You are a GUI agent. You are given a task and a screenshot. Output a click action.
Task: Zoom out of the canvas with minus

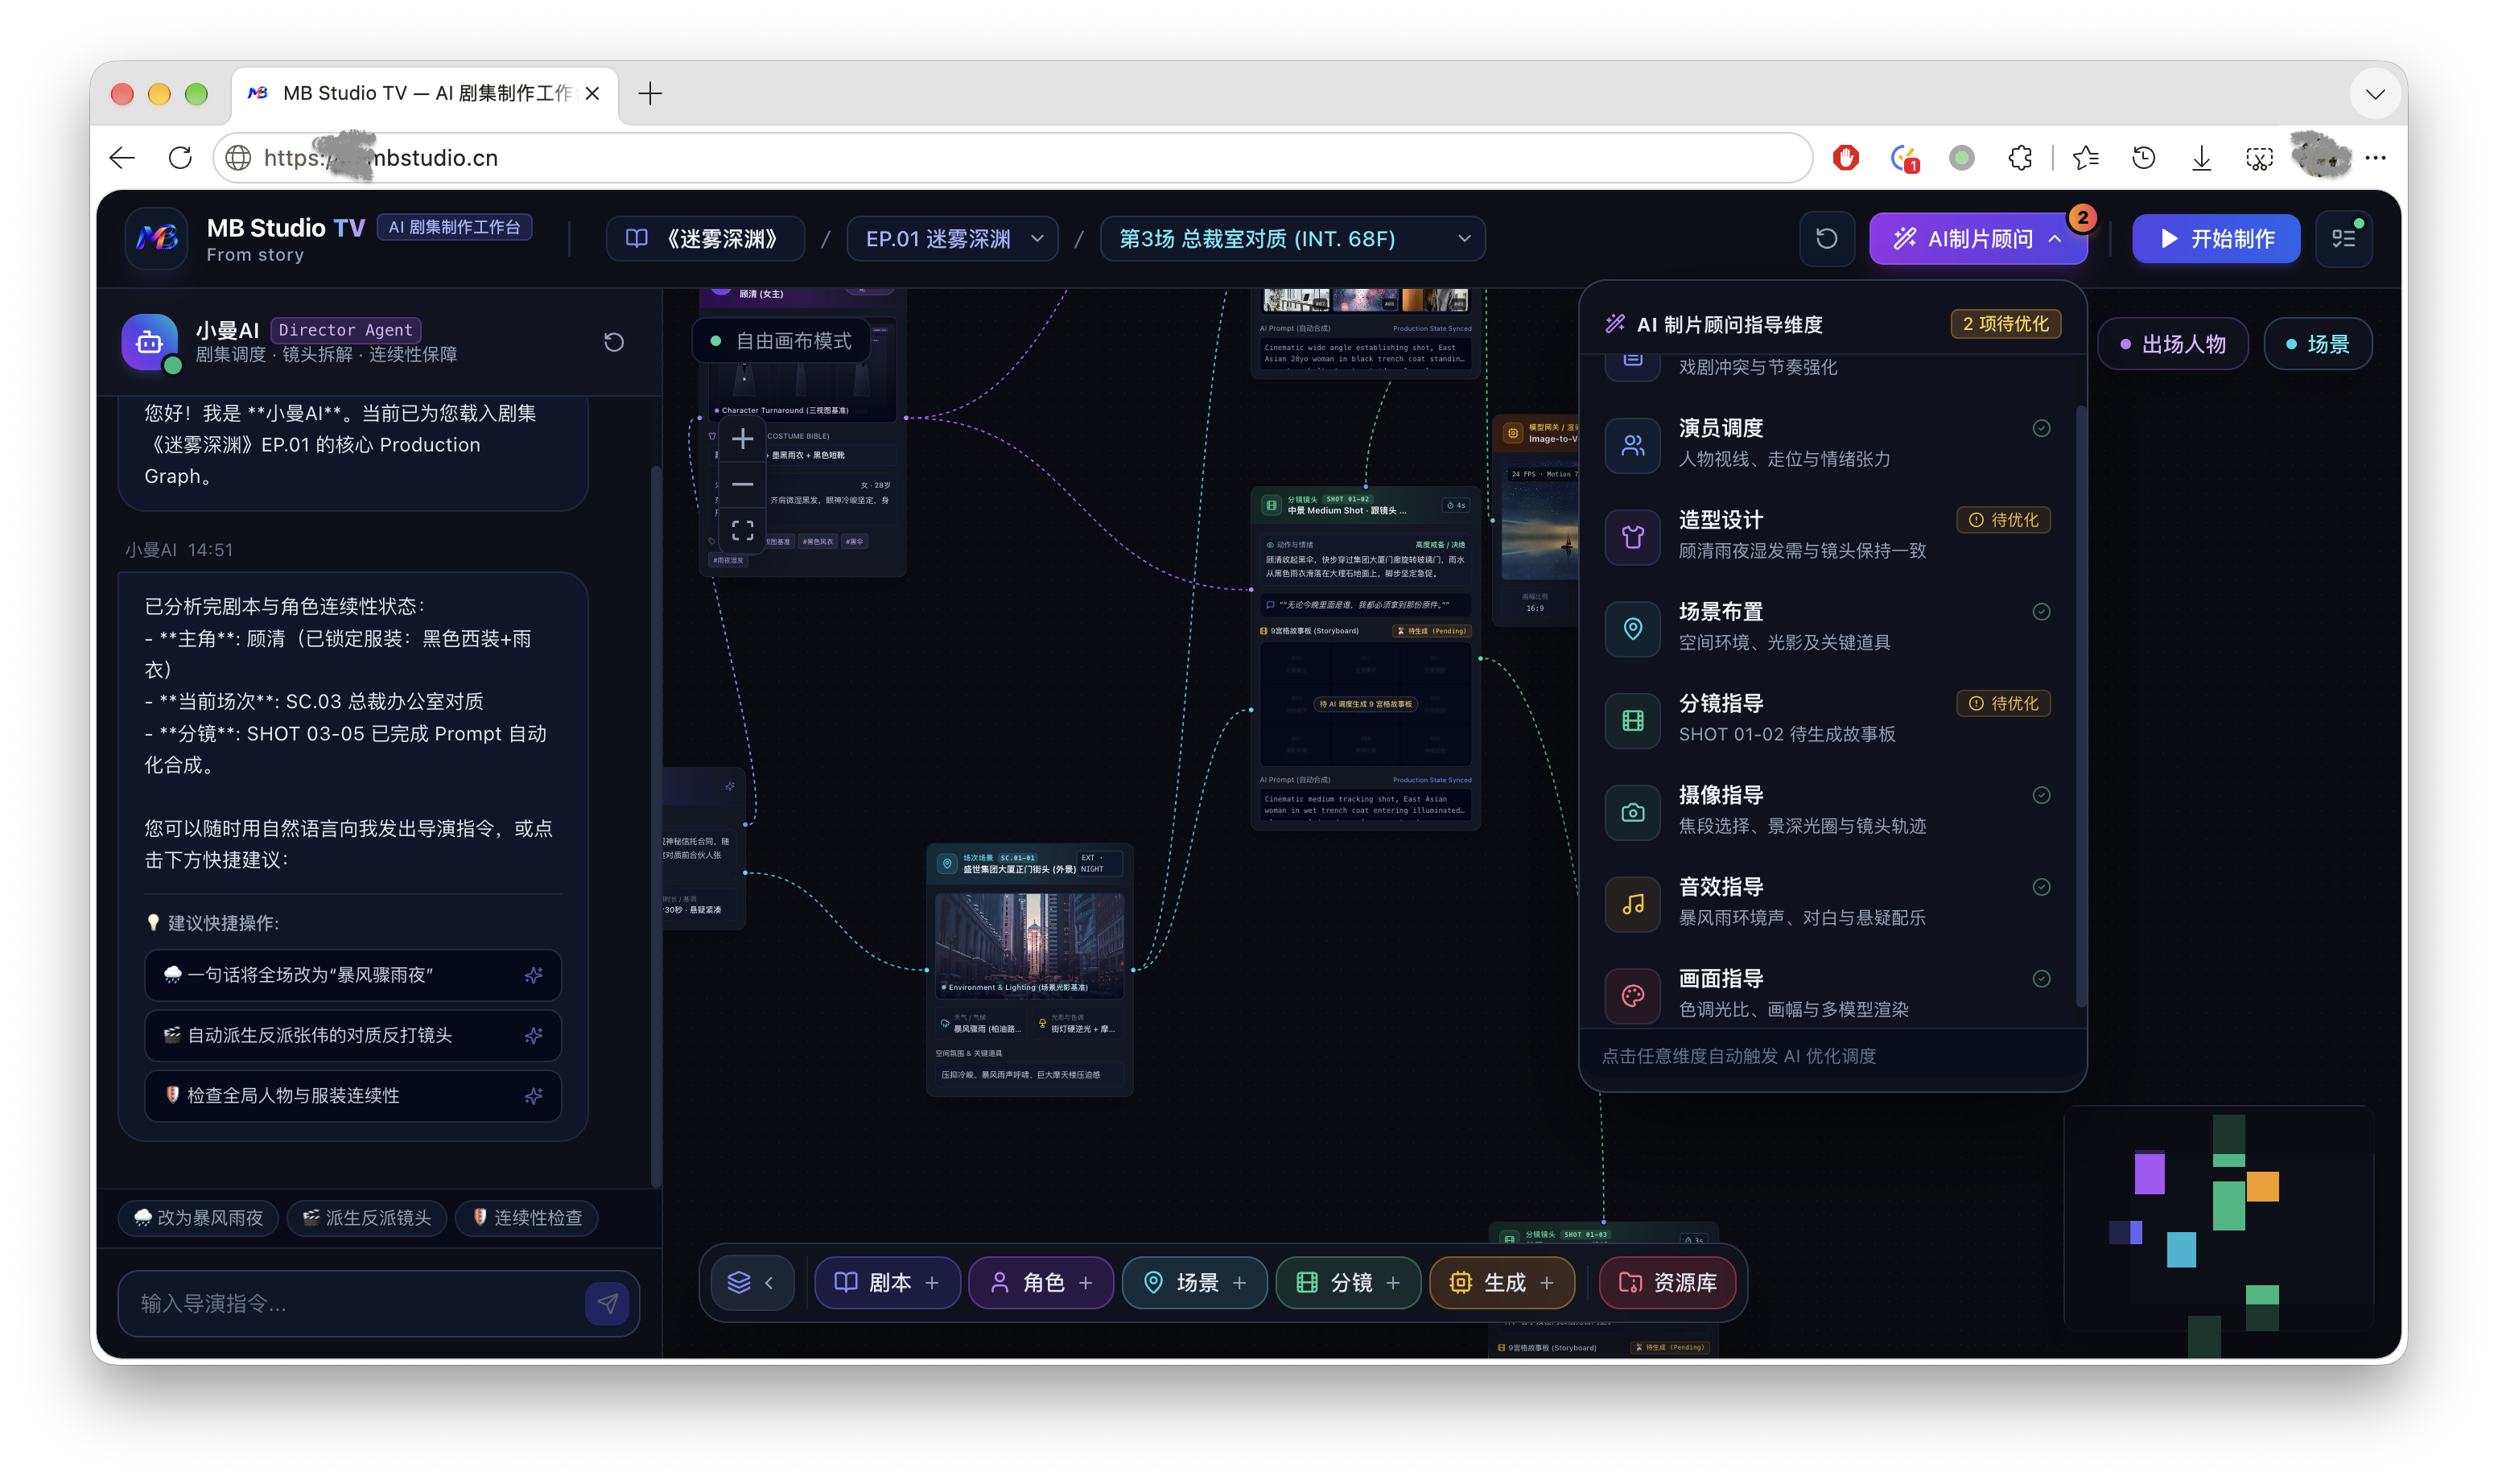[x=742, y=484]
